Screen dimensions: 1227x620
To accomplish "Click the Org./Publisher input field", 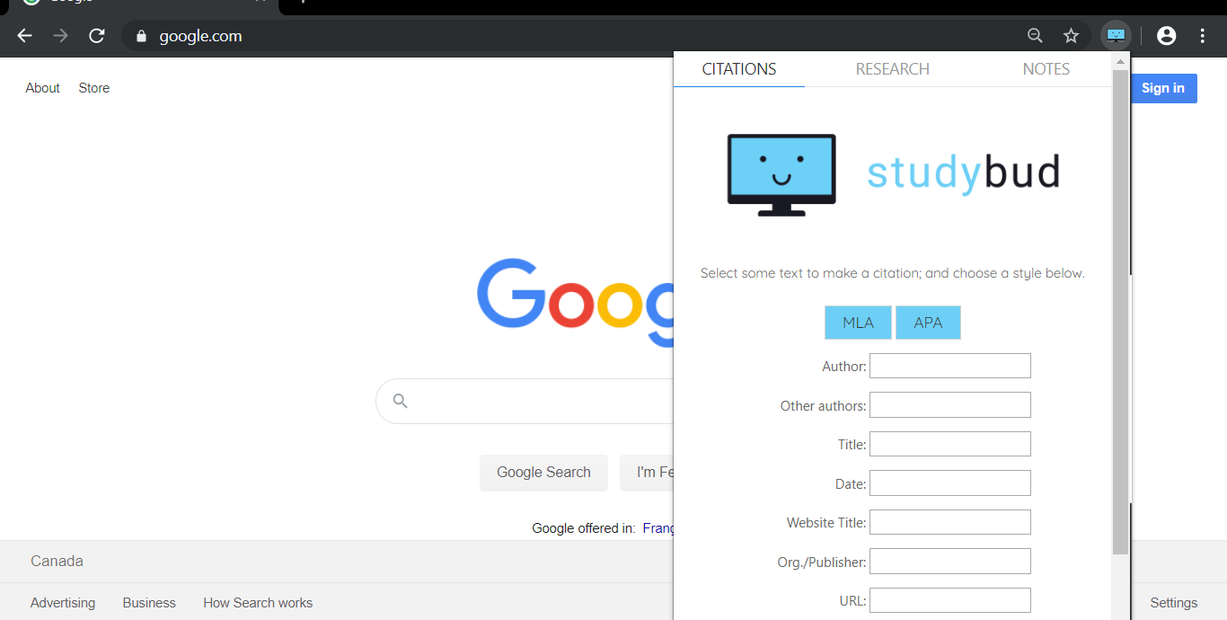I will 950,562.
